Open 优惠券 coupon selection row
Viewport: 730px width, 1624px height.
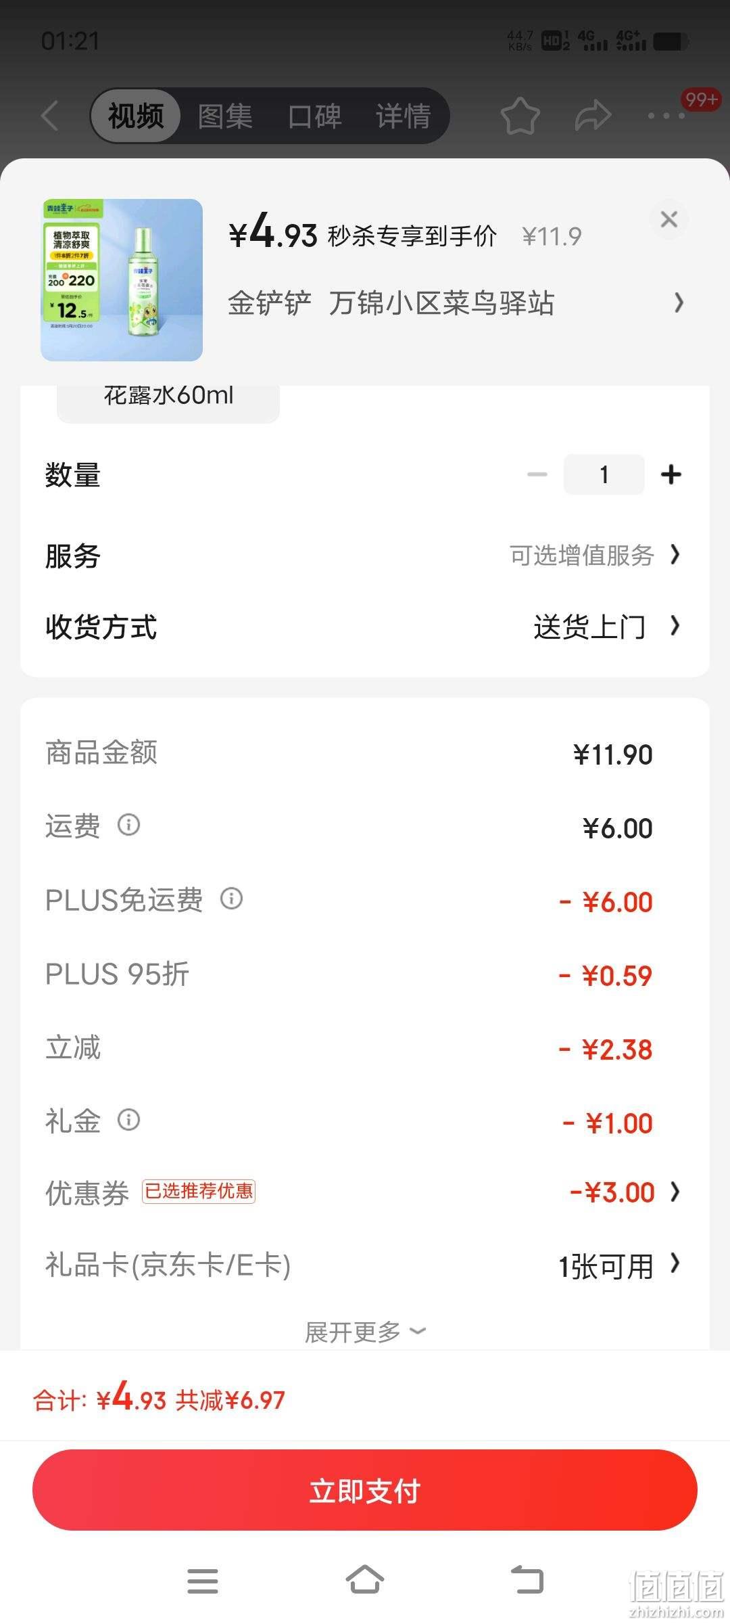coord(365,1192)
